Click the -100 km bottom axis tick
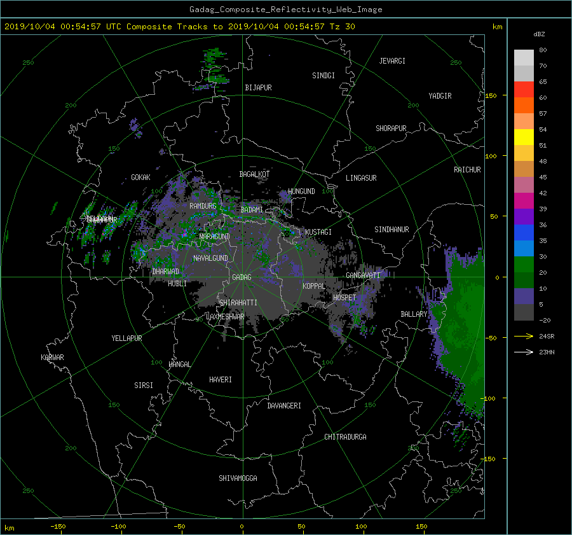572x535 pixels. (x=118, y=527)
